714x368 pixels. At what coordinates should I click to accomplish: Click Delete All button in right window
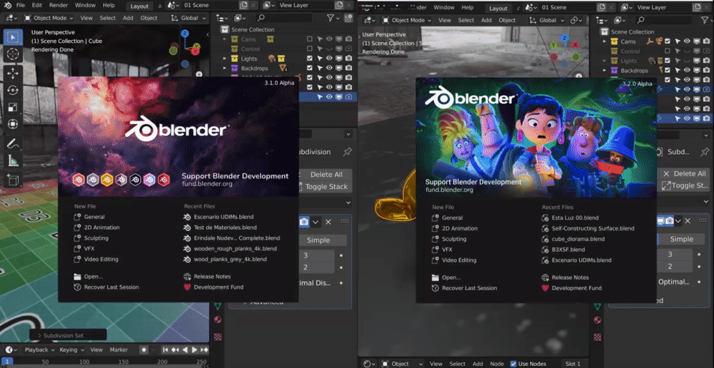[x=685, y=174]
